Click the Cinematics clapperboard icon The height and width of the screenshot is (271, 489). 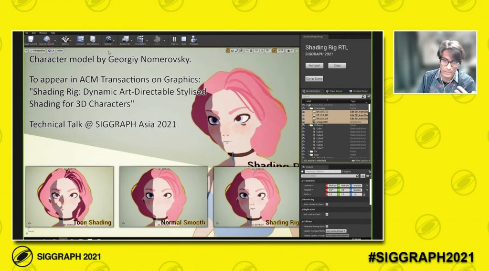[140, 39]
